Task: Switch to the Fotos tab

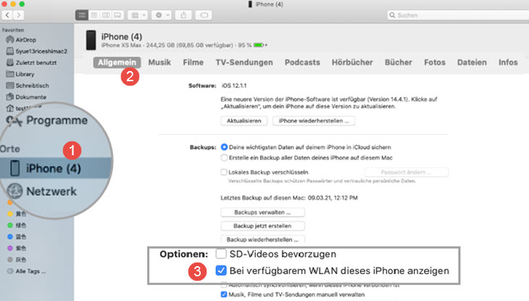Action: 435,62
